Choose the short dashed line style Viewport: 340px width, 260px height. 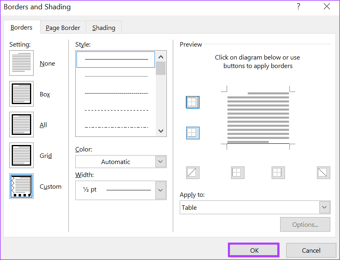(116, 93)
